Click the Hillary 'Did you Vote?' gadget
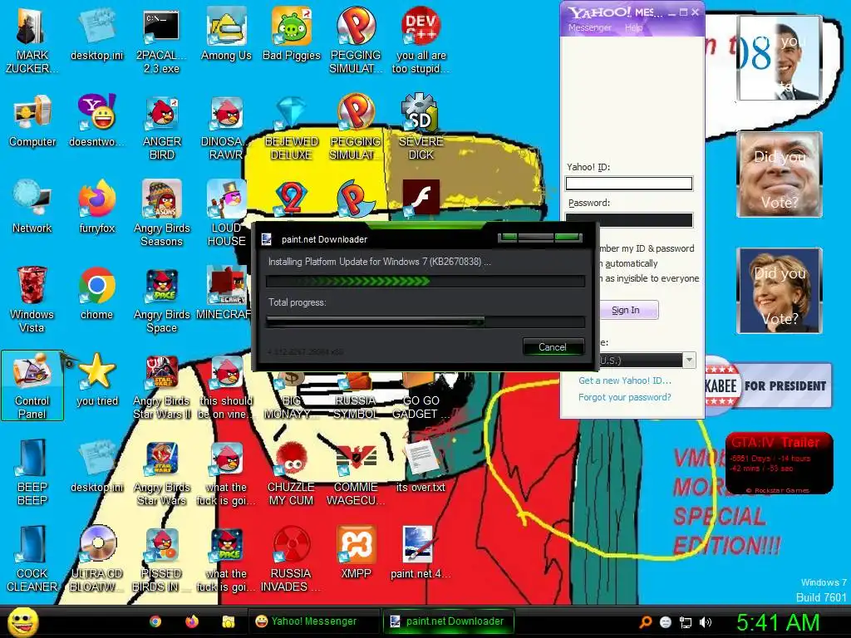 coord(779,290)
